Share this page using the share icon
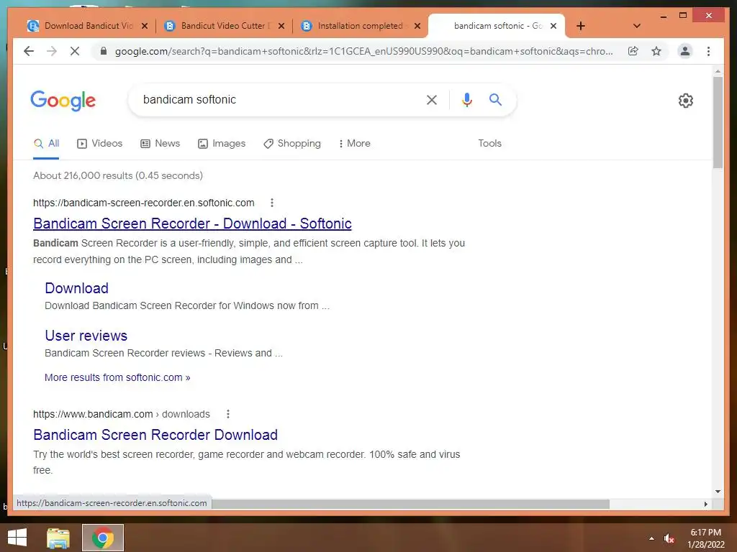This screenshot has width=737, height=552. [633, 51]
